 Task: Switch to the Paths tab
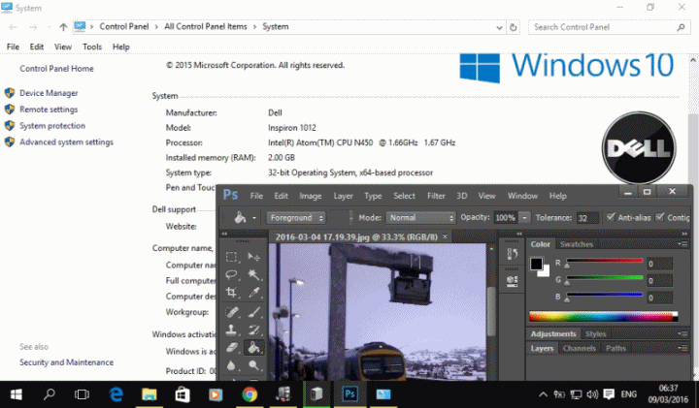(x=616, y=348)
